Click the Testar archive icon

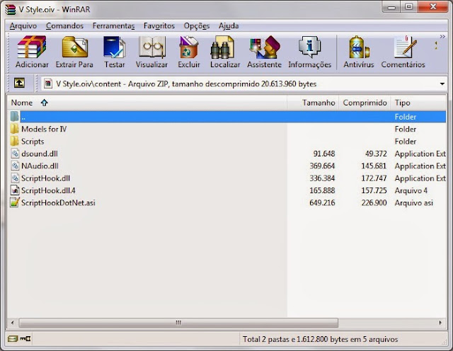coord(115,47)
